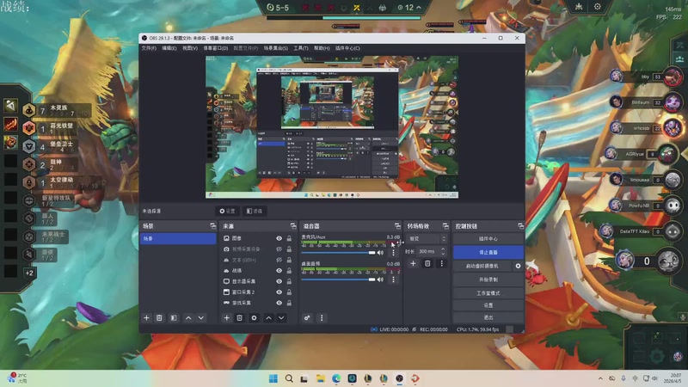The image size is (688, 387).
Task: Move scene down arrow in 场景 panel
Action: (x=201, y=317)
